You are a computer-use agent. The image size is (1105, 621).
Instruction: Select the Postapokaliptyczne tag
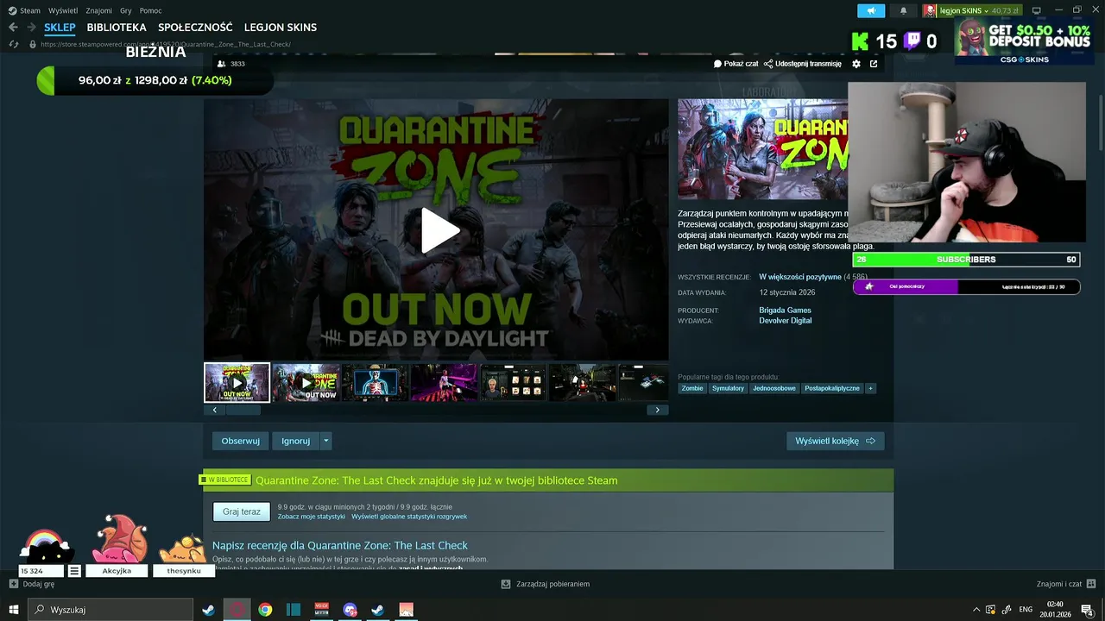[x=832, y=388]
